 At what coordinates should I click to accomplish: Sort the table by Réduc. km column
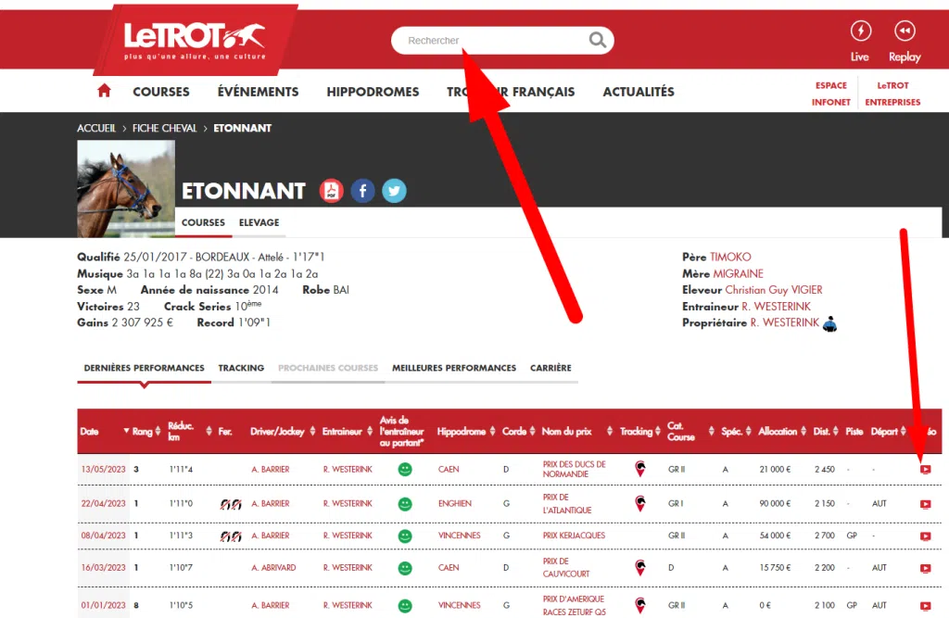190,432
